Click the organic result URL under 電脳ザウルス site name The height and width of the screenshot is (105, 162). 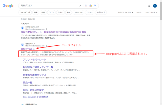coord(35,46)
